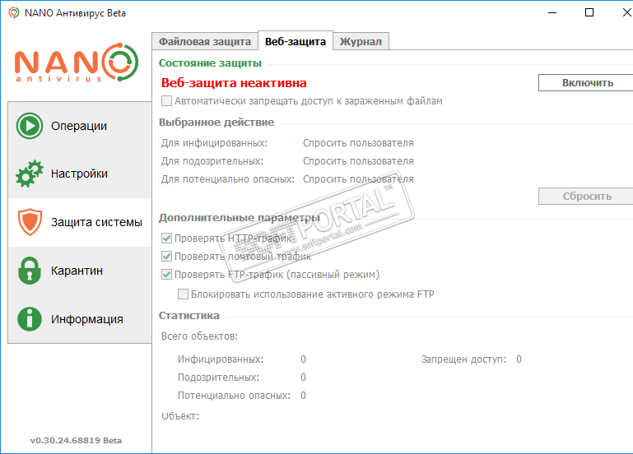Click the Статистика section heading

(x=189, y=316)
